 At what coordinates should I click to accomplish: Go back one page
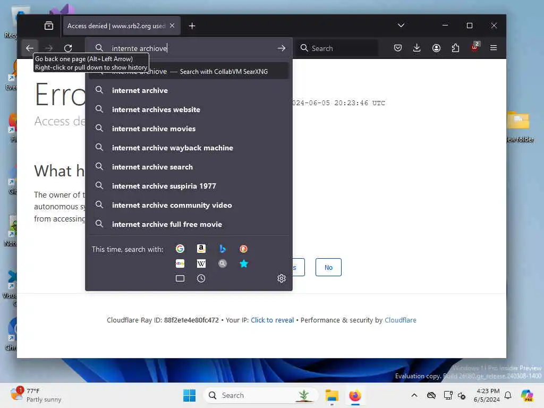(x=30, y=48)
